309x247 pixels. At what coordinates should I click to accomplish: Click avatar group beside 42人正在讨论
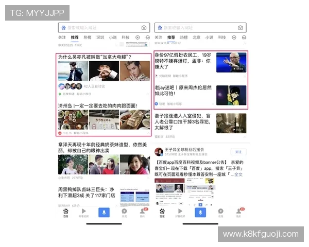click(x=71, y=86)
